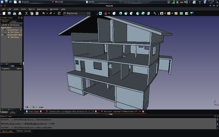The width and height of the screenshot is (219, 137).
Task: Click the New document icon
Action: pos(4,13)
